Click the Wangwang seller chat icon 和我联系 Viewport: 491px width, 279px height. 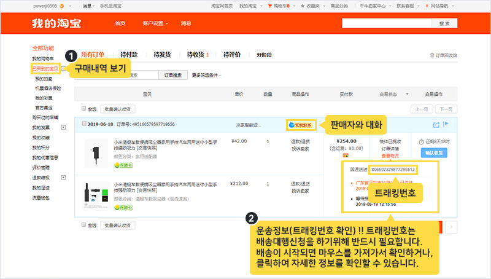pyautogui.click(x=301, y=125)
